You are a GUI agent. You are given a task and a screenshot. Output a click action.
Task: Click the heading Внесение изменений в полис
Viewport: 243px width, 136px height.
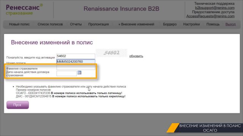(52, 42)
